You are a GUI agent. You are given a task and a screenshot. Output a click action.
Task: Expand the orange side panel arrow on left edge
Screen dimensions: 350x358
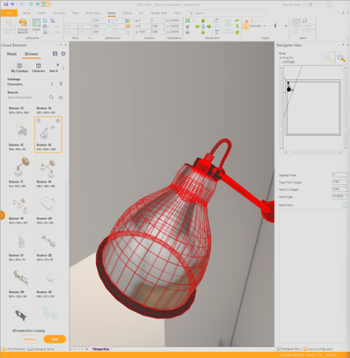click(2, 215)
